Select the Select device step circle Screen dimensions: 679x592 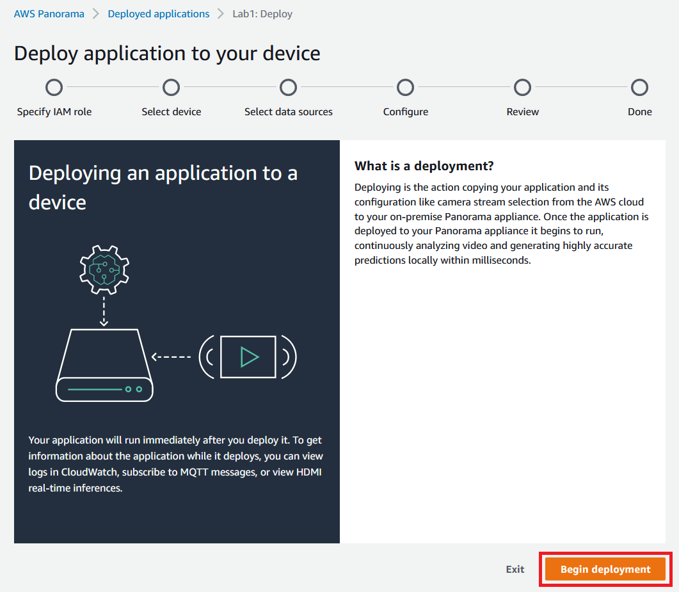tap(171, 87)
